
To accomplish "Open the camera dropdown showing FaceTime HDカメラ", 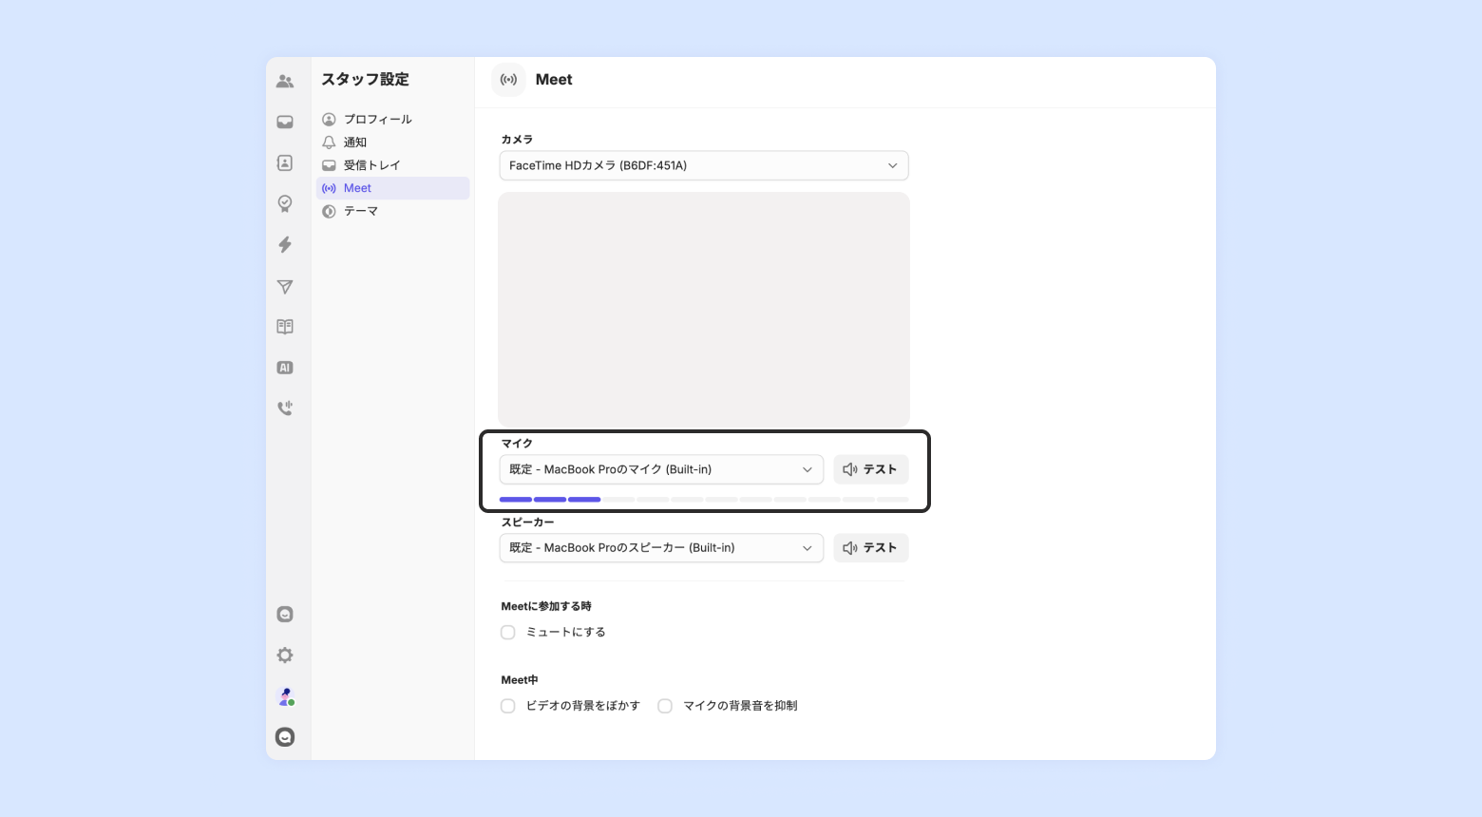I will [x=704, y=165].
